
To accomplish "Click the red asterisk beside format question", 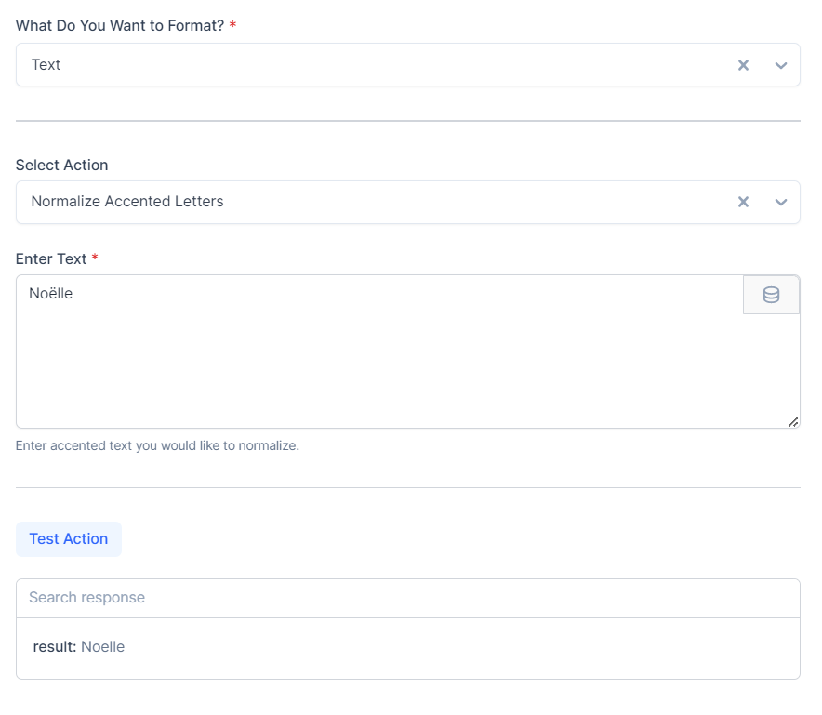I will click(232, 25).
